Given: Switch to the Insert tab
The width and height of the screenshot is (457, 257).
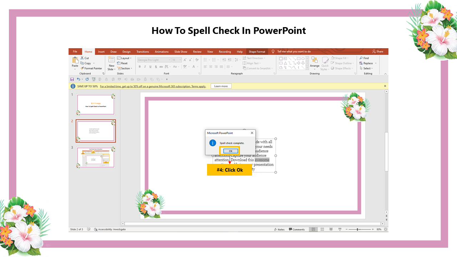Looking at the screenshot, I should [x=101, y=51].
